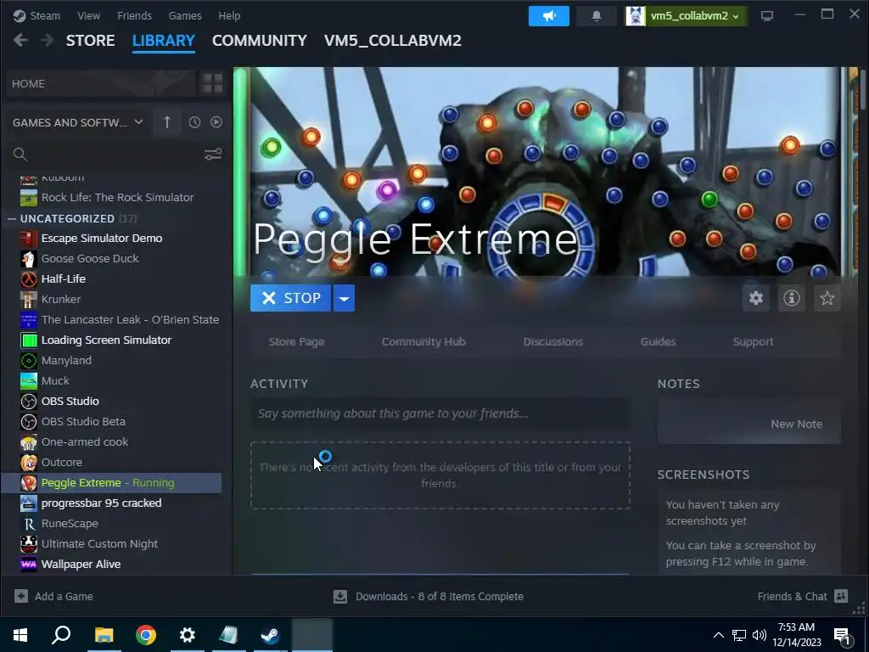Collapse the Uncategorized category
This screenshot has height=652, width=869.
pyautogui.click(x=12, y=219)
